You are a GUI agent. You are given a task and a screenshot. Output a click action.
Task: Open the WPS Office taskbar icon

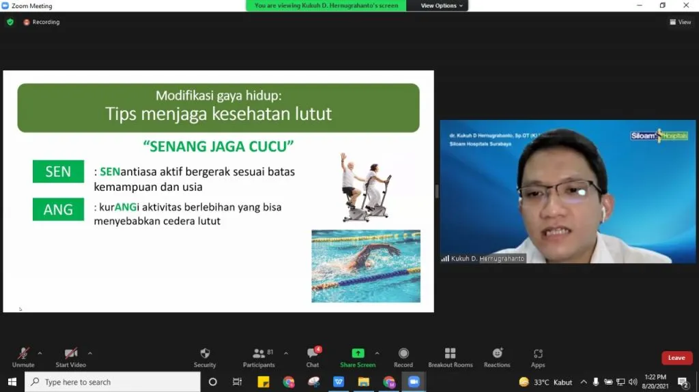pos(339,382)
